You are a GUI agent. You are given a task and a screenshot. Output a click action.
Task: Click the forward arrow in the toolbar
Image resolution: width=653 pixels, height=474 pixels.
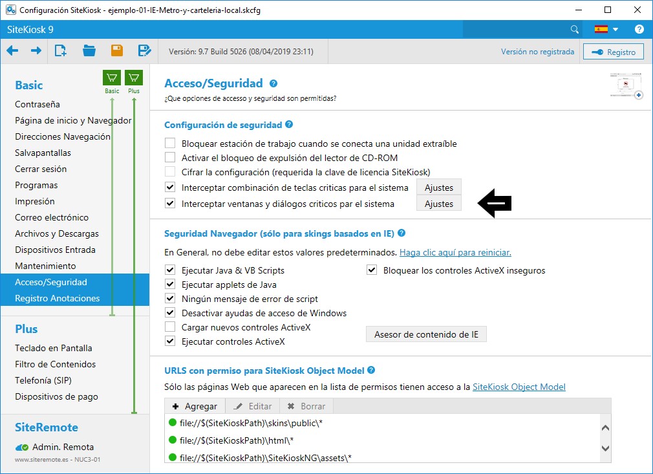point(36,51)
